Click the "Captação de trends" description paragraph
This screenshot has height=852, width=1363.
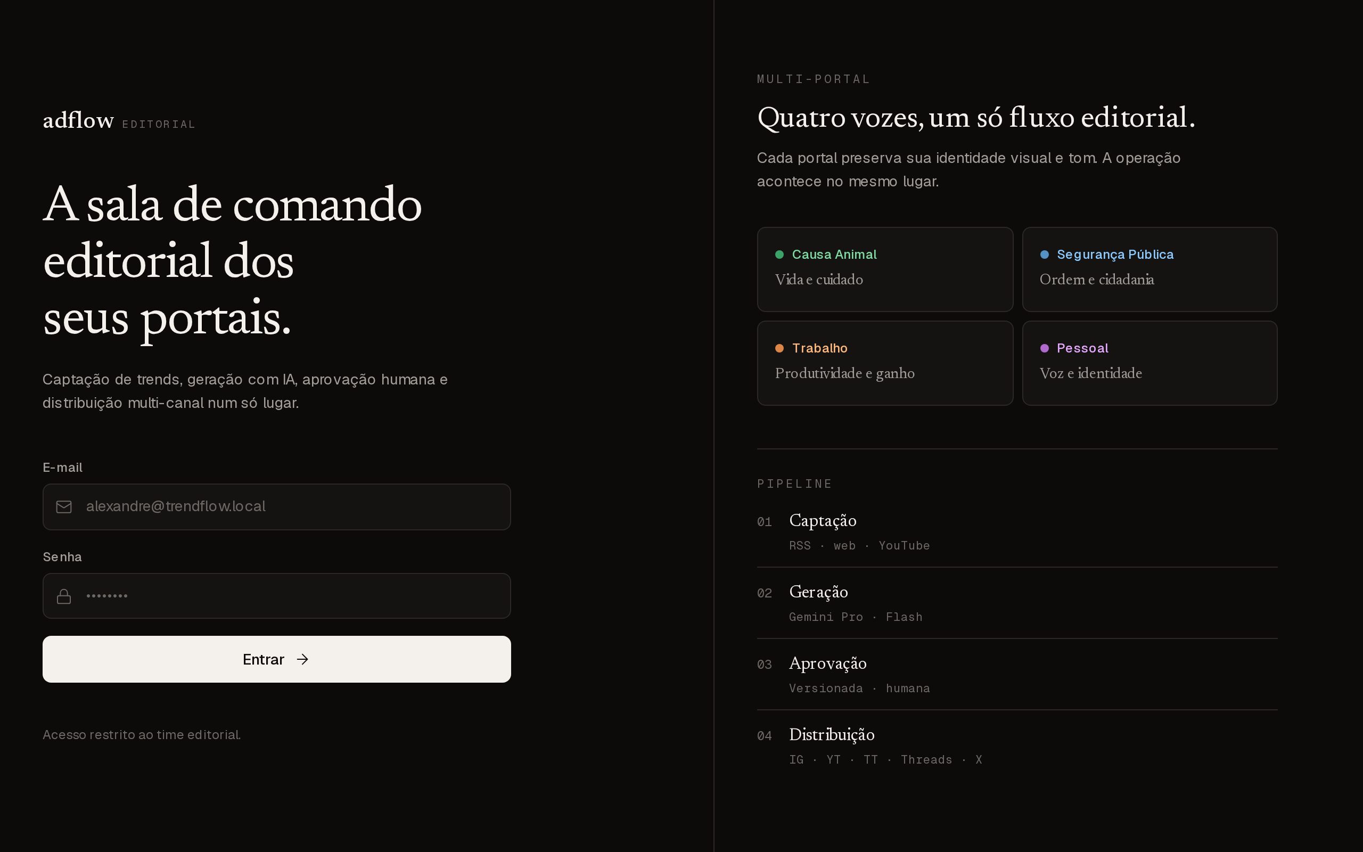coord(245,391)
